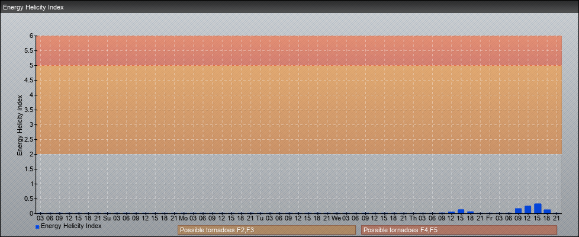
Task: Click the y-axis value 1.5
Action: pos(29,169)
